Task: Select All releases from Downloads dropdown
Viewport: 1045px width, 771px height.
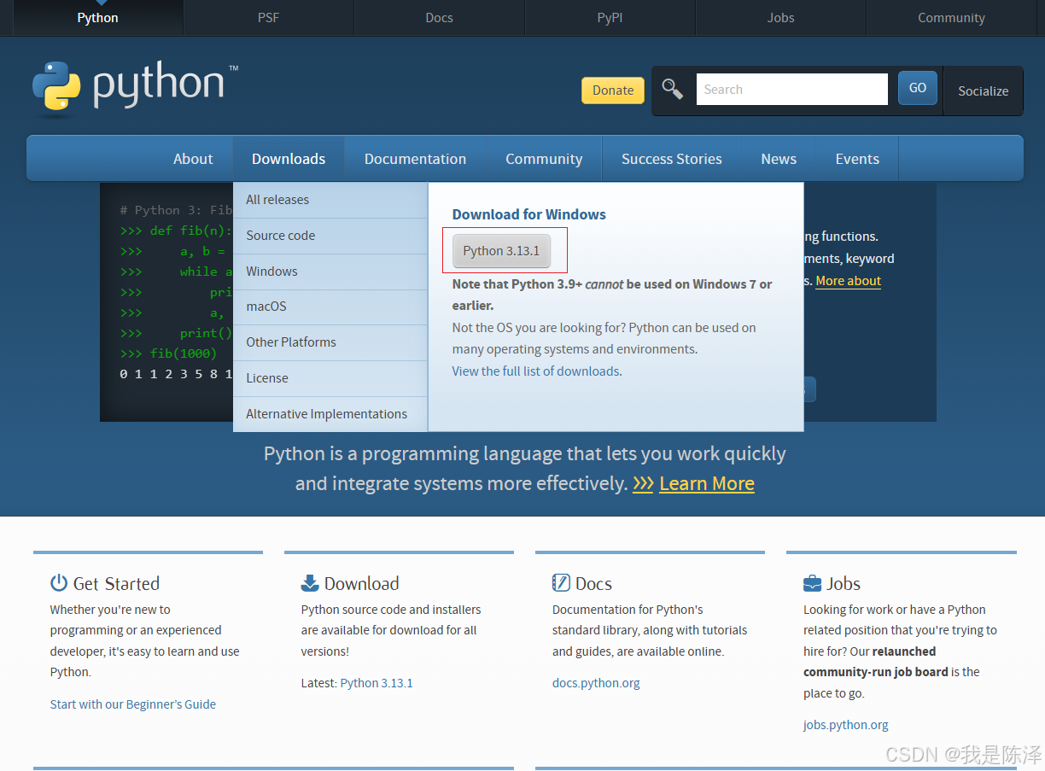Action: (x=330, y=200)
